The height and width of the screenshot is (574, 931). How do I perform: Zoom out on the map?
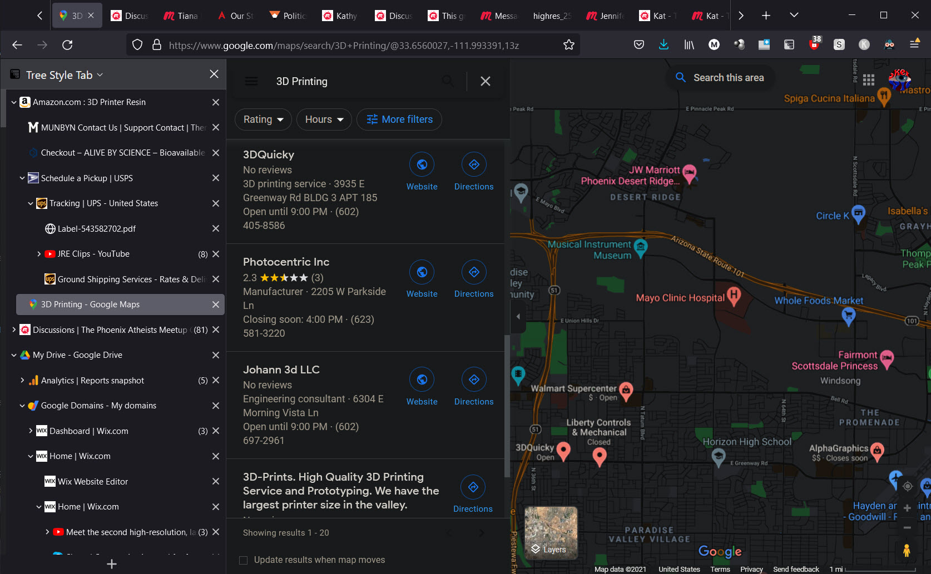(x=907, y=527)
